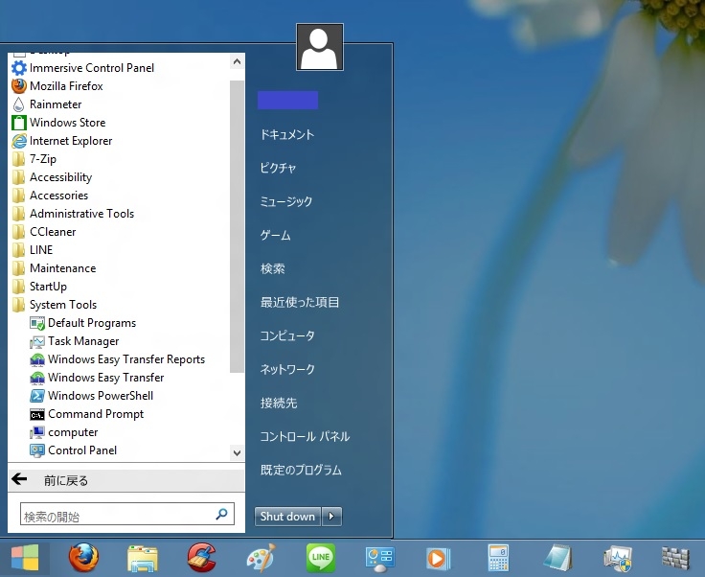Open Notepad from the taskbar
The width and height of the screenshot is (705, 577).
point(557,558)
